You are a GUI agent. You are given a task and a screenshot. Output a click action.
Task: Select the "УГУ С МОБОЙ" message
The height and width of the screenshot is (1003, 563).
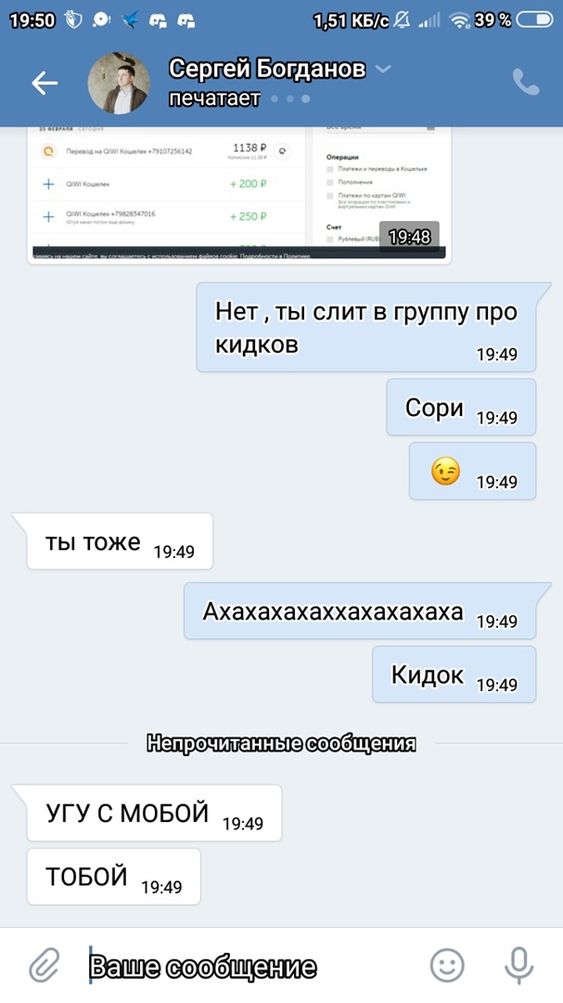154,813
